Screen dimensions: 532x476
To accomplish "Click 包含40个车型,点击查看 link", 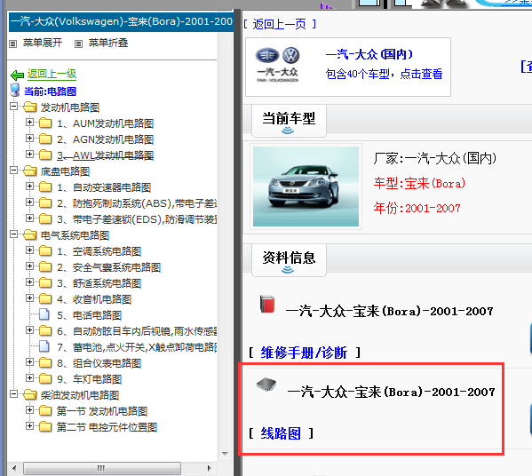I will pyautogui.click(x=384, y=74).
